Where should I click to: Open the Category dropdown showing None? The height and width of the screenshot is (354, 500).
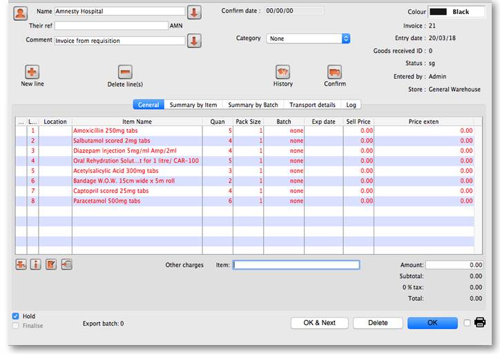coord(308,39)
